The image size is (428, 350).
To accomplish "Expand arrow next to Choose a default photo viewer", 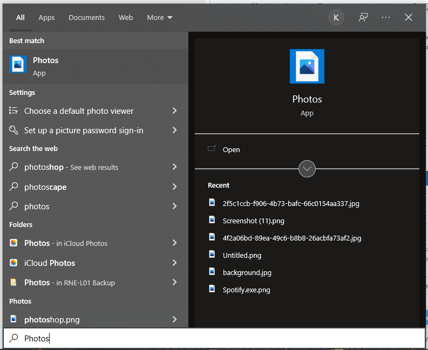I will (x=174, y=111).
